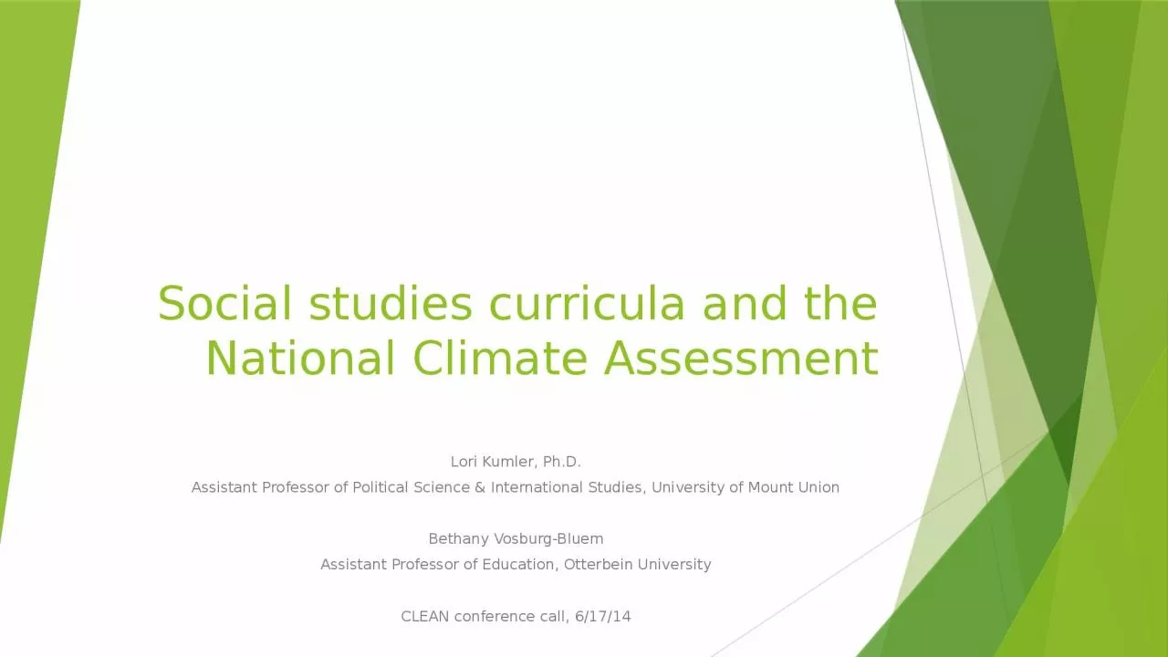Viewport: 1168px width, 657px height.
Task: Select the title line 'Social studies curricula and the'
Action: click(517, 304)
